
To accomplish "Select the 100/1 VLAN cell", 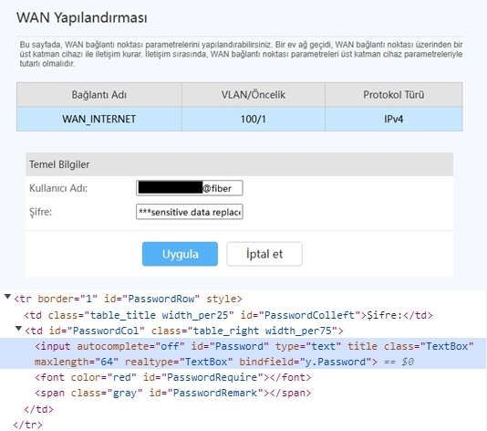I will (x=254, y=119).
